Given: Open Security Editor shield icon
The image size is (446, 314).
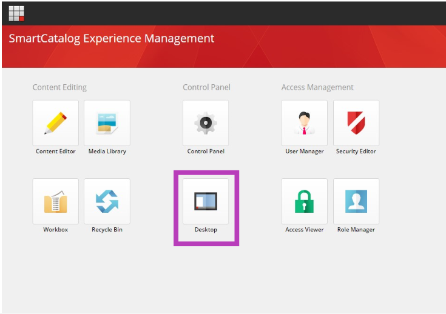Looking at the screenshot, I should [356, 123].
